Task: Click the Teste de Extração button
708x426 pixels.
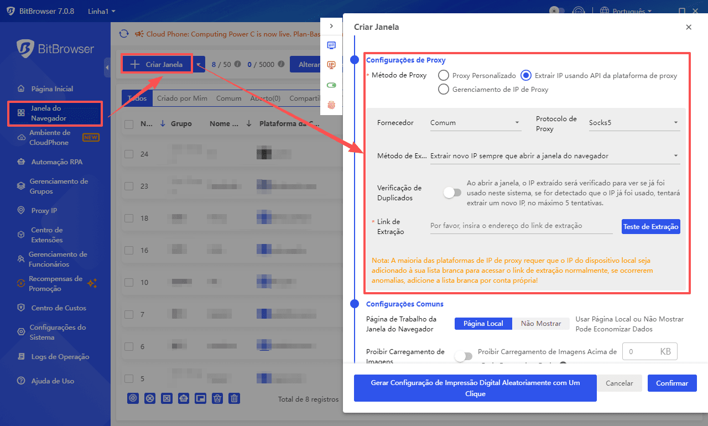Action: click(650, 227)
